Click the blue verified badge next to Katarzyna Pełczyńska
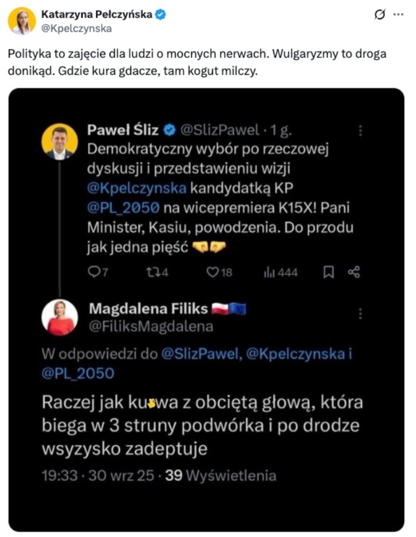Screen dimensions: 416x537 coord(160,14)
